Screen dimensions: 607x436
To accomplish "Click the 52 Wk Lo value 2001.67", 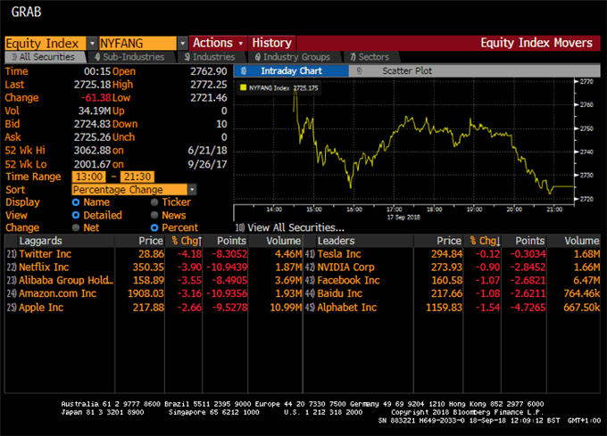I will point(92,164).
